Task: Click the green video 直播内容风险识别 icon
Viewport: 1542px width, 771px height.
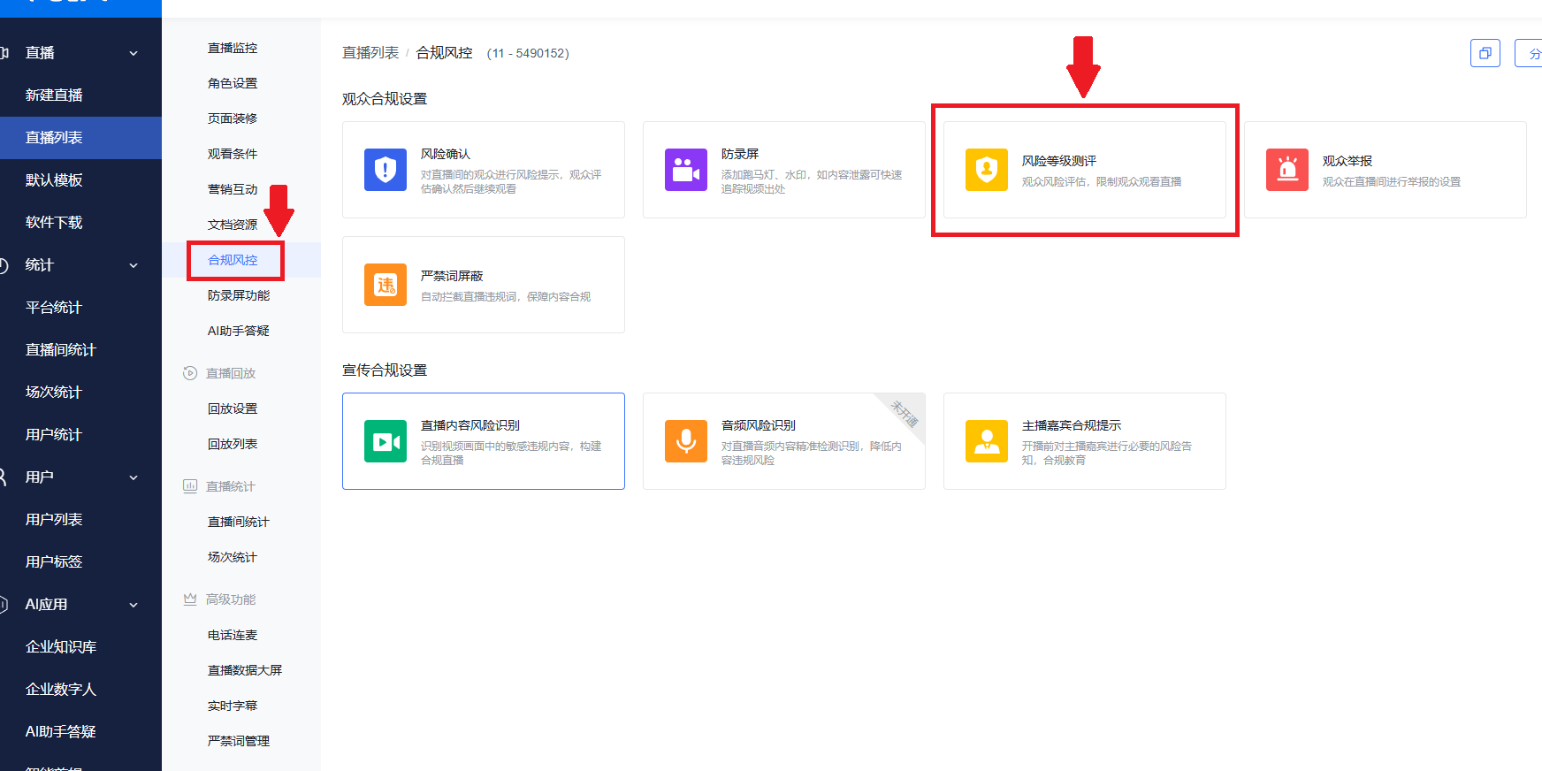Action: tap(385, 441)
